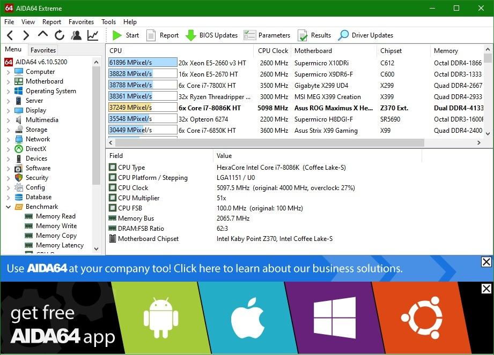This screenshot has width=494, height=355.
Task: Click the Motherboard icon in tree
Action: (19, 81)
